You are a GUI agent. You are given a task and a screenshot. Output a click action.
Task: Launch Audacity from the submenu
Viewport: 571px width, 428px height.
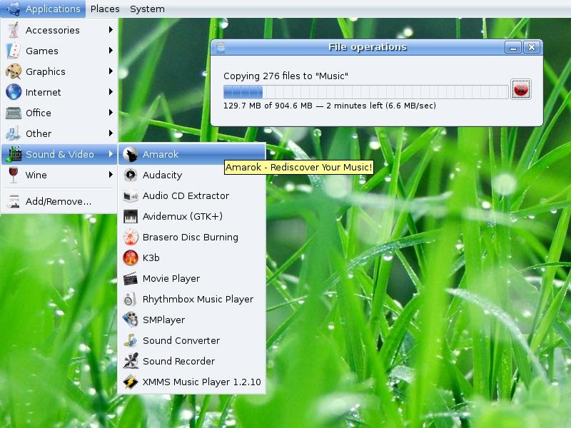[192, 175]
